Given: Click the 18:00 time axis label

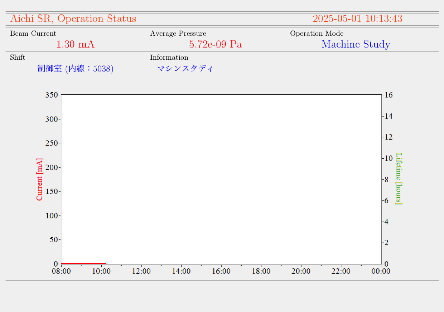Looking at the screenshot, I should tap(261, 271).
